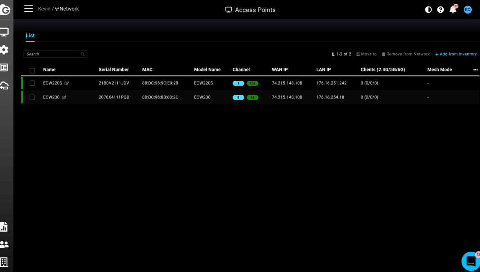Click the EnGenius logo icon

tap(5, 10)
